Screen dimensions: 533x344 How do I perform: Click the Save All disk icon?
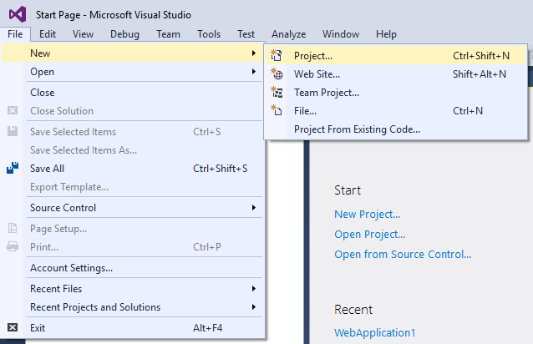13,168
